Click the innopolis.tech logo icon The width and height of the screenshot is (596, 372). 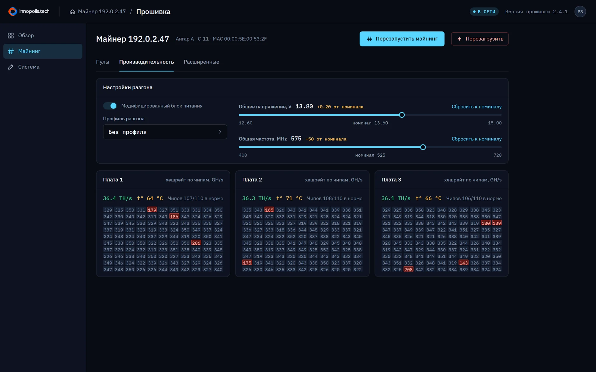(13, 11)
